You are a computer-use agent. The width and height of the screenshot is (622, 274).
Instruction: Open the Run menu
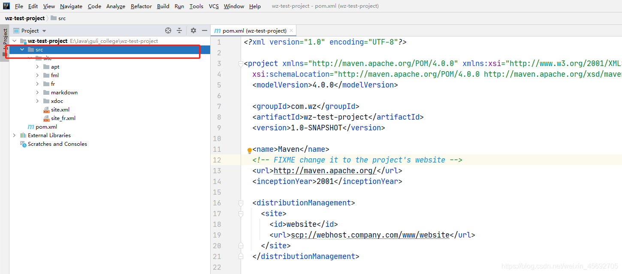click(179, 6)
